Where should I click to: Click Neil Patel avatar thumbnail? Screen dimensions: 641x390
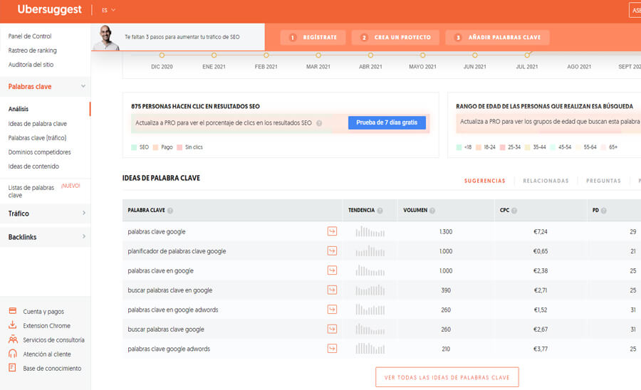click(x=106, y=38)
